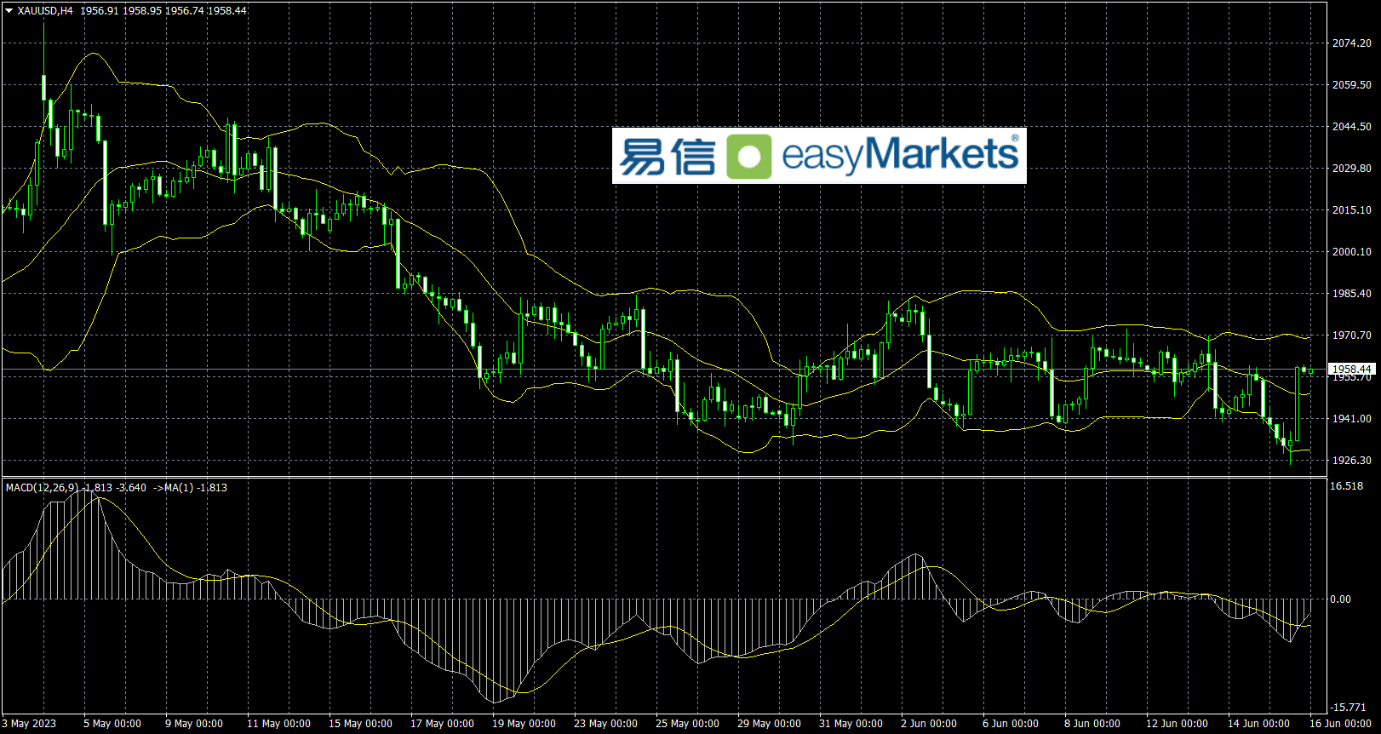Click the 2015.10 price axis label
Image resolution: width=1381 pixels, height=734 pixels.
click(1351, 210)
